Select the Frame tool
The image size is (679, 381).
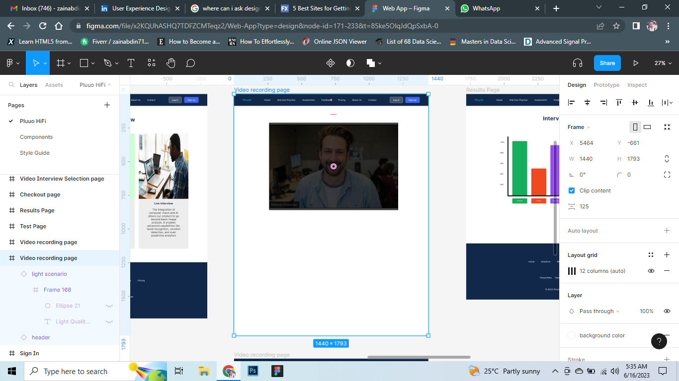[61, 63]
